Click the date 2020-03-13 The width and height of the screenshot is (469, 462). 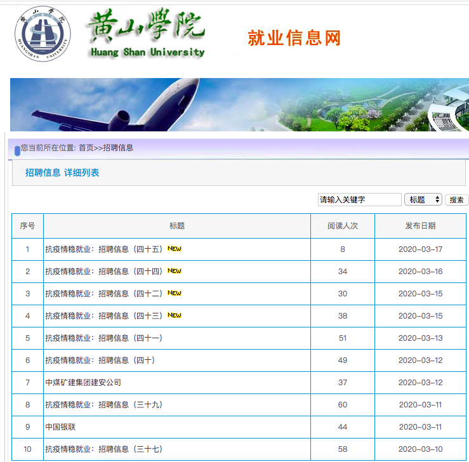pos(420,338)
